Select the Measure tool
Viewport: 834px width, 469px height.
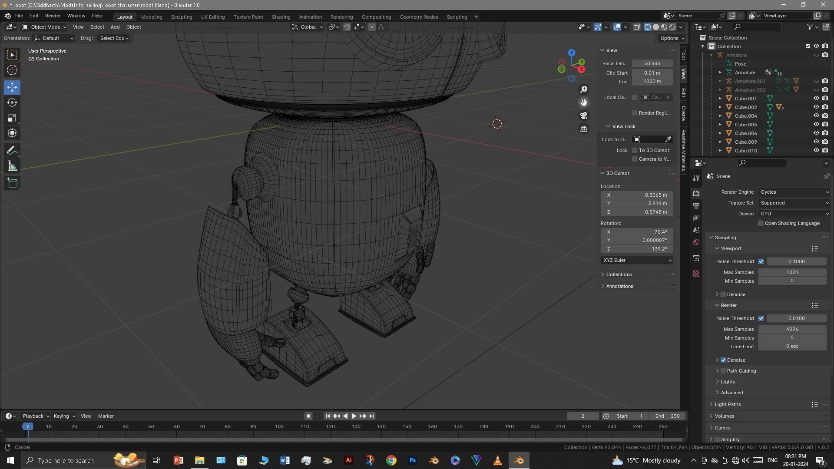pos(12,166)
